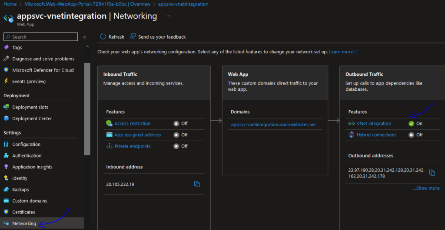The width and height of the screenshot is (445, 230).
Task: Open appsvc-vnetintegration.azurewebsites.net domain link
Action: (273, 125)
